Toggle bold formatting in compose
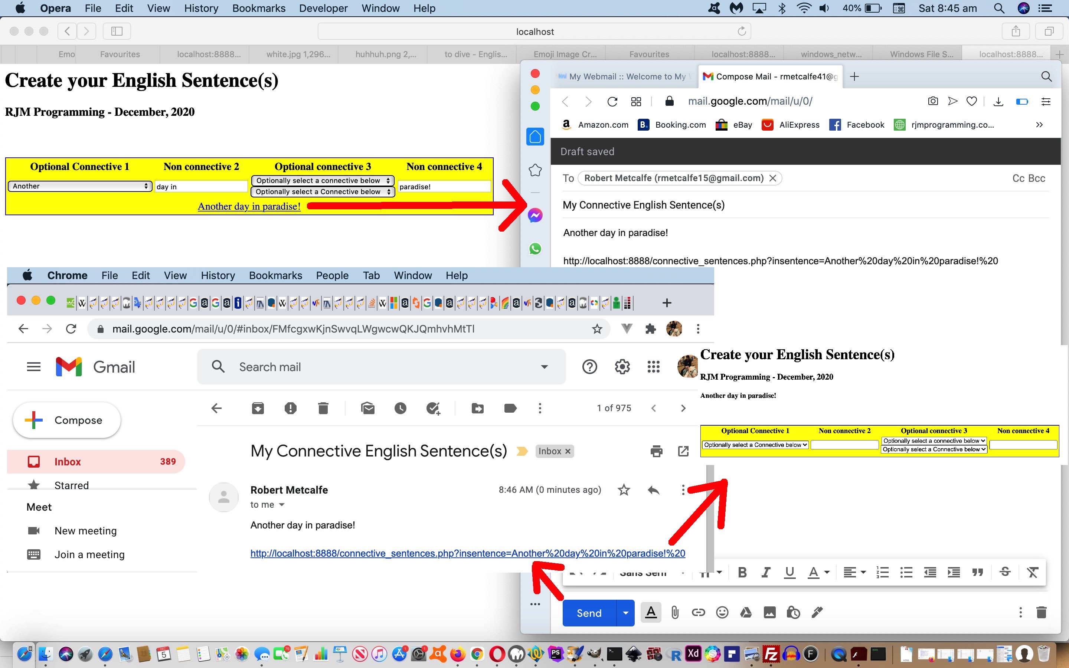The width and height of the screenshot is (1069, 668). [x=742, y=573]
